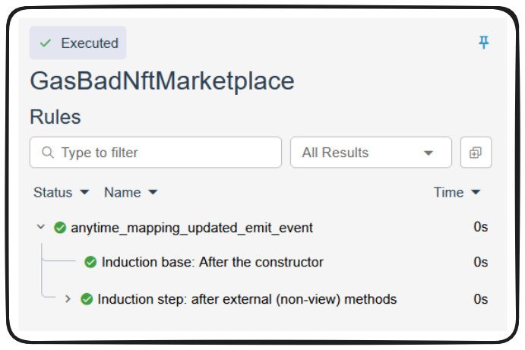Click the search magnifier icon in filter box
Screen dimensions: 525x350
tap(48, 153)
